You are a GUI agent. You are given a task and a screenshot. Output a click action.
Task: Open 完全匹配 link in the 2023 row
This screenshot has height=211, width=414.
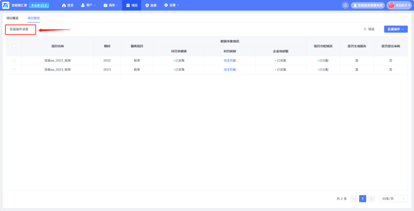tap(230, 70)
